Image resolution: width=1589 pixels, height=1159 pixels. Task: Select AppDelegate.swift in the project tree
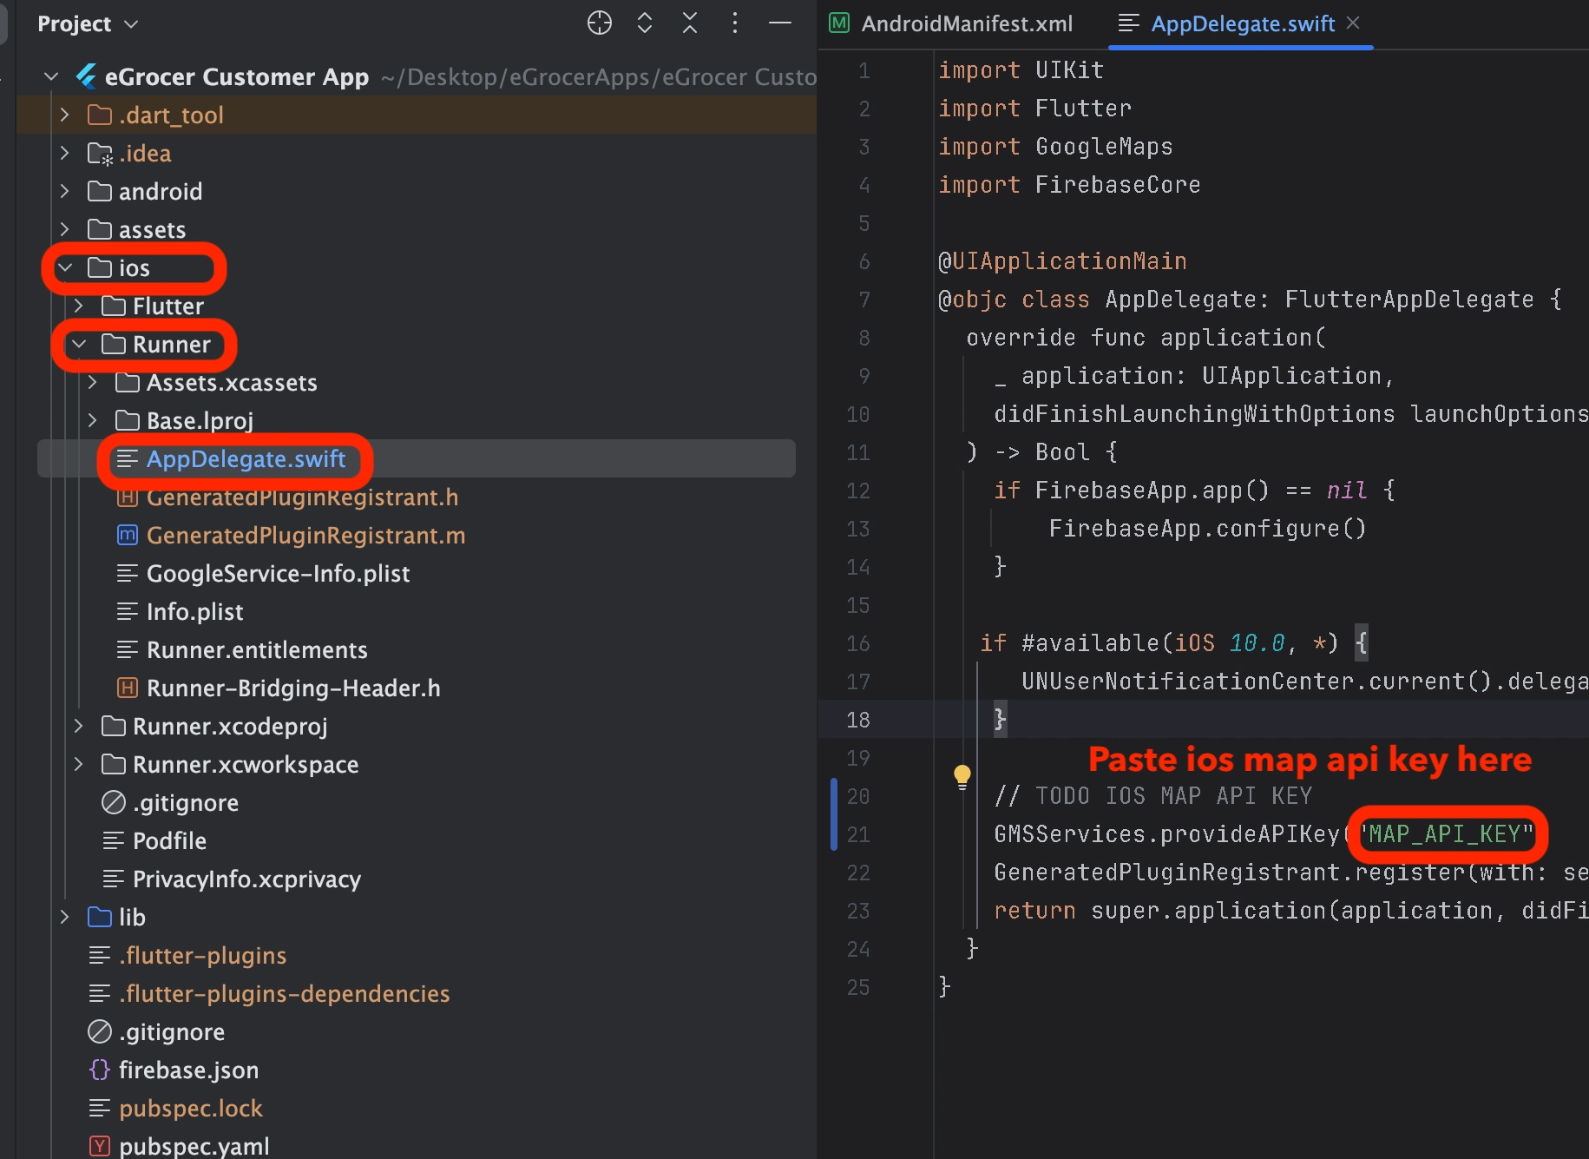point(246,458)
